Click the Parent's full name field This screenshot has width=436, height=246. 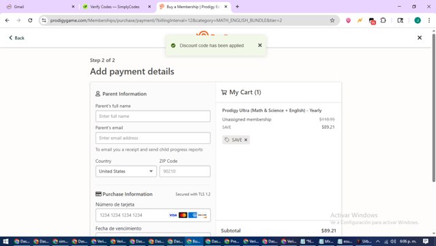click(x=153, y=116)
